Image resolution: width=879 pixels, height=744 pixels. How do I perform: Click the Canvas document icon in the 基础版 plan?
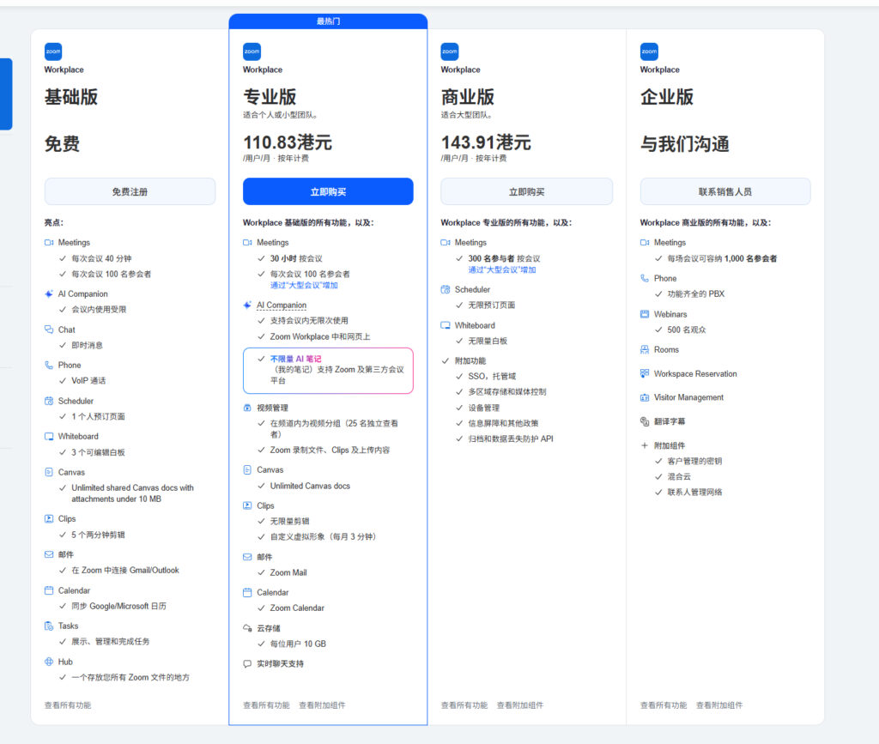click(x=49, y=472)
